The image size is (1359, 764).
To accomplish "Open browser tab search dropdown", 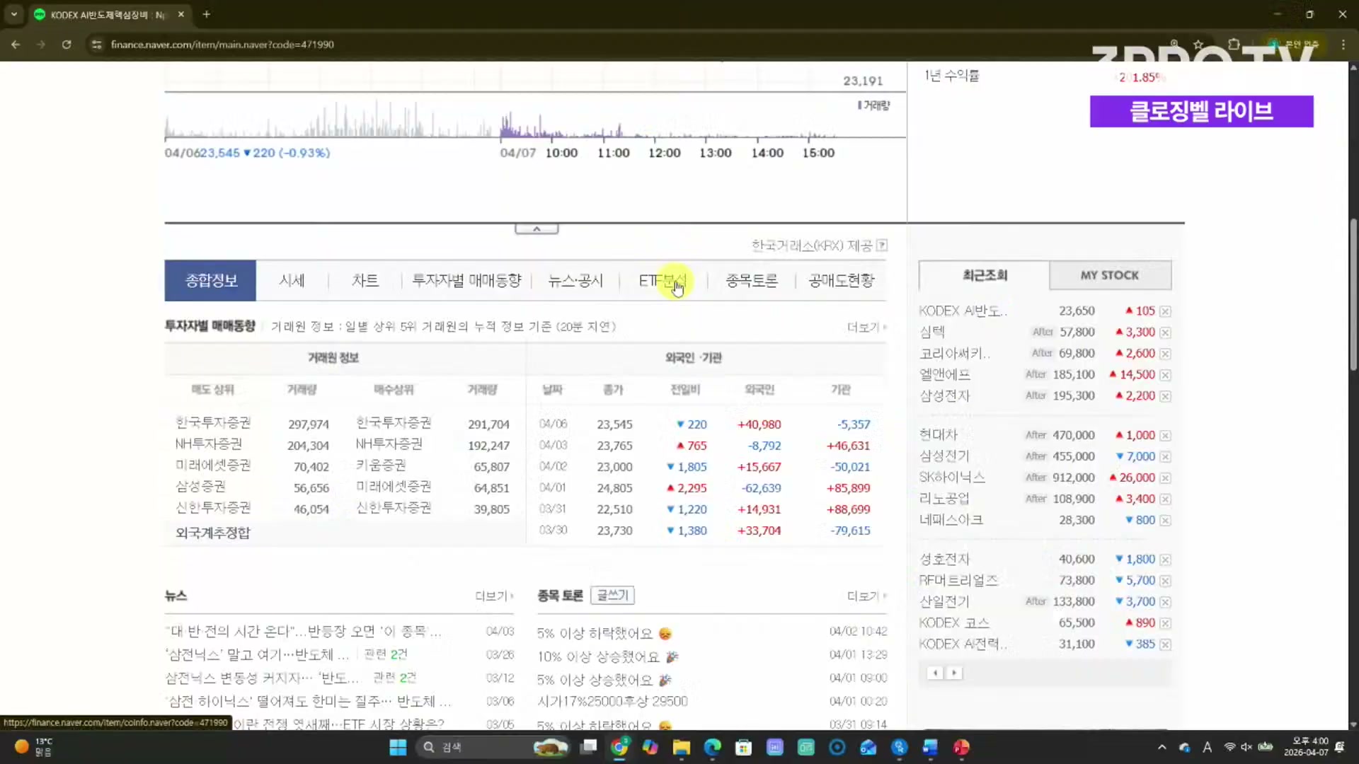I will click(x=13, y=14).
